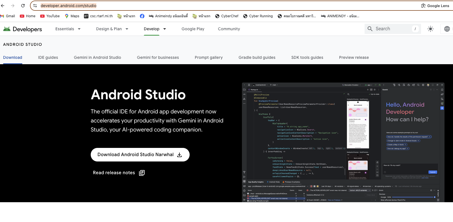This screenshot has height=222, width=453.
Task: Click Download Android Studio Narwhal button
Action: 140,155
